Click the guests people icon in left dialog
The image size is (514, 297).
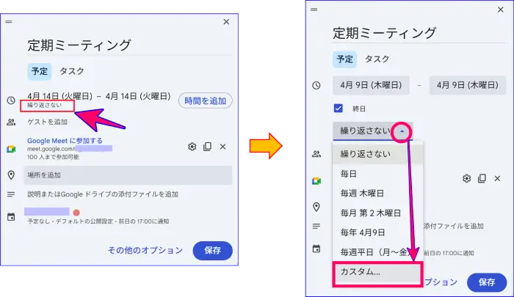tap(11, 122)
